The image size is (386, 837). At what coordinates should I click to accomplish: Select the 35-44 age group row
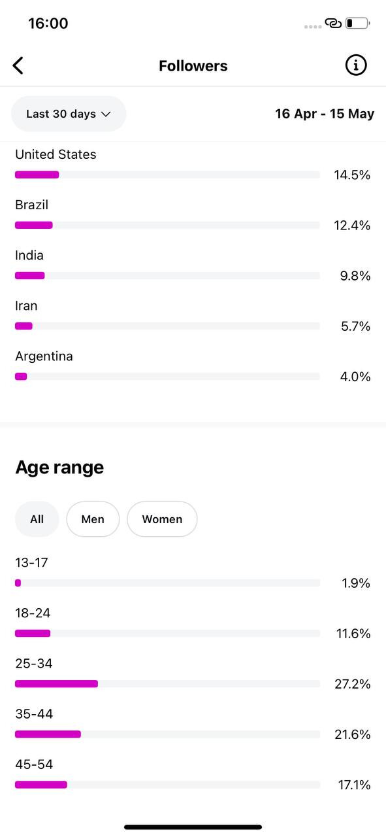[193, 725]
